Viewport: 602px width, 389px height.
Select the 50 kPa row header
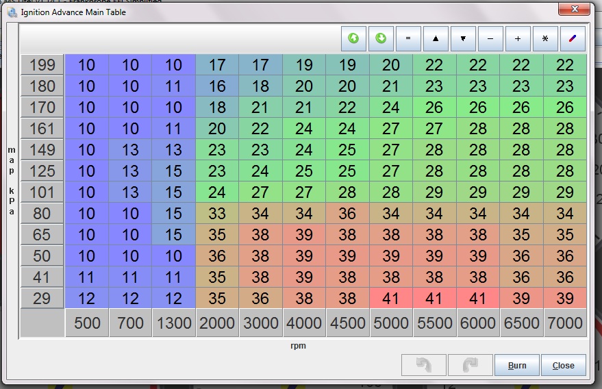(x=42, y=256)
